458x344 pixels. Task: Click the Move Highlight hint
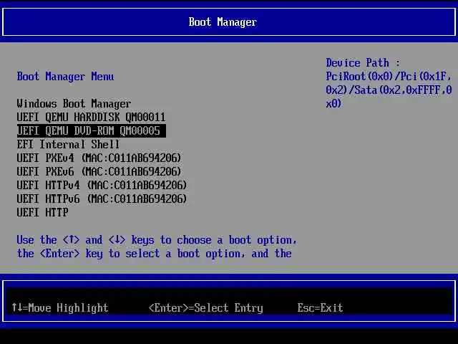(x=60, y=307)
